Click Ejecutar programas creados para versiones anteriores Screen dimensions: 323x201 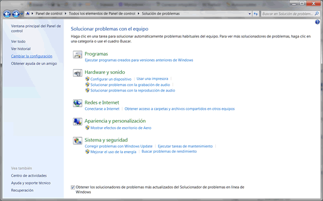[139, 60]
